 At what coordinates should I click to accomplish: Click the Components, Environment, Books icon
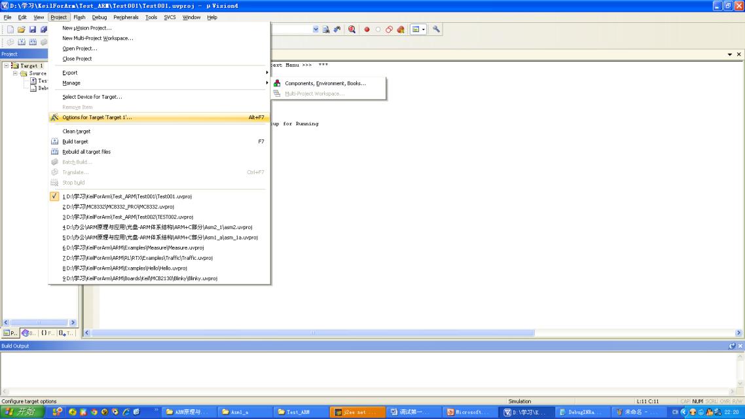277,83
